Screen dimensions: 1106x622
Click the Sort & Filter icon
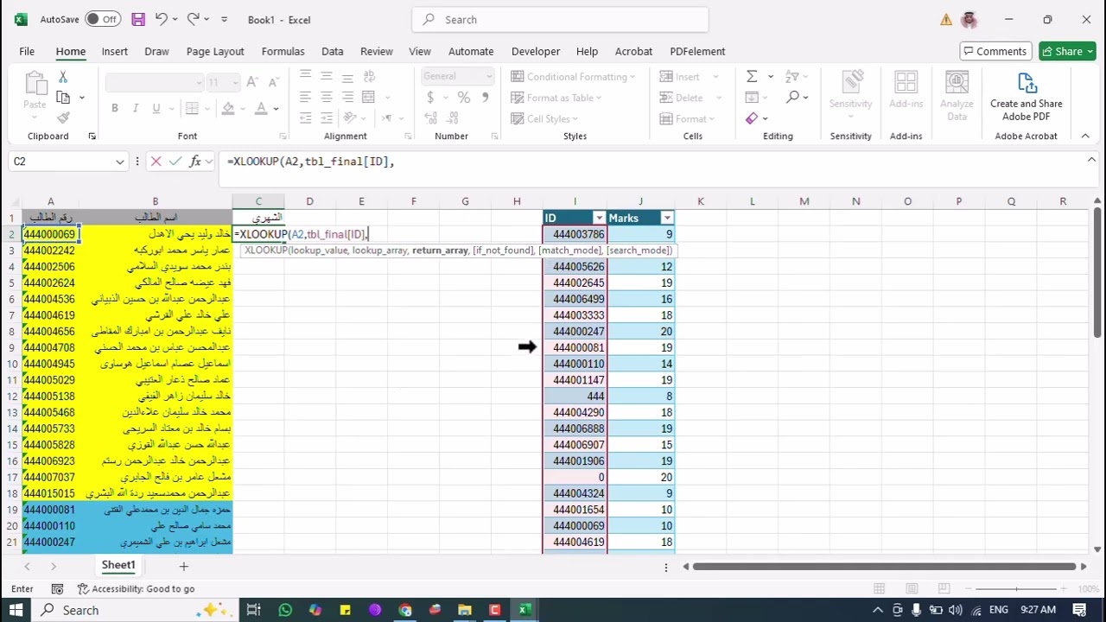tap(793, 77)
